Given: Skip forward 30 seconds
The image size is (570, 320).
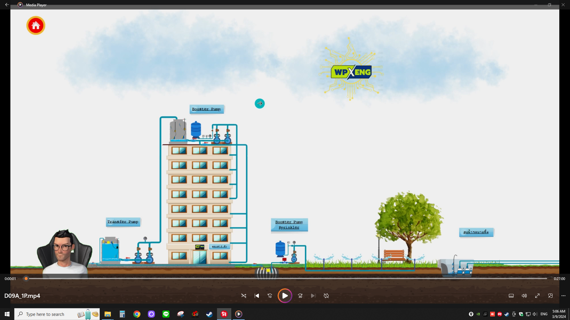Looking at the screenshot, I should pos(300,296).
